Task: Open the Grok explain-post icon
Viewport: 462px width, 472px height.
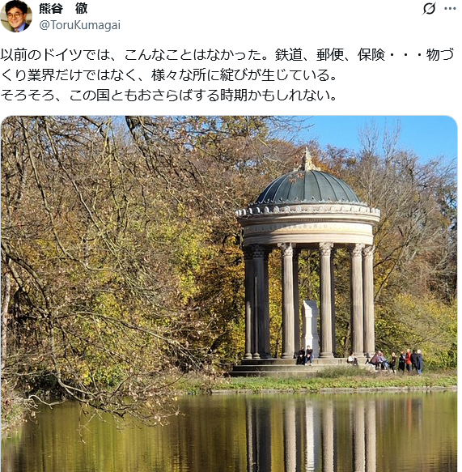Action: pos(429,8)
